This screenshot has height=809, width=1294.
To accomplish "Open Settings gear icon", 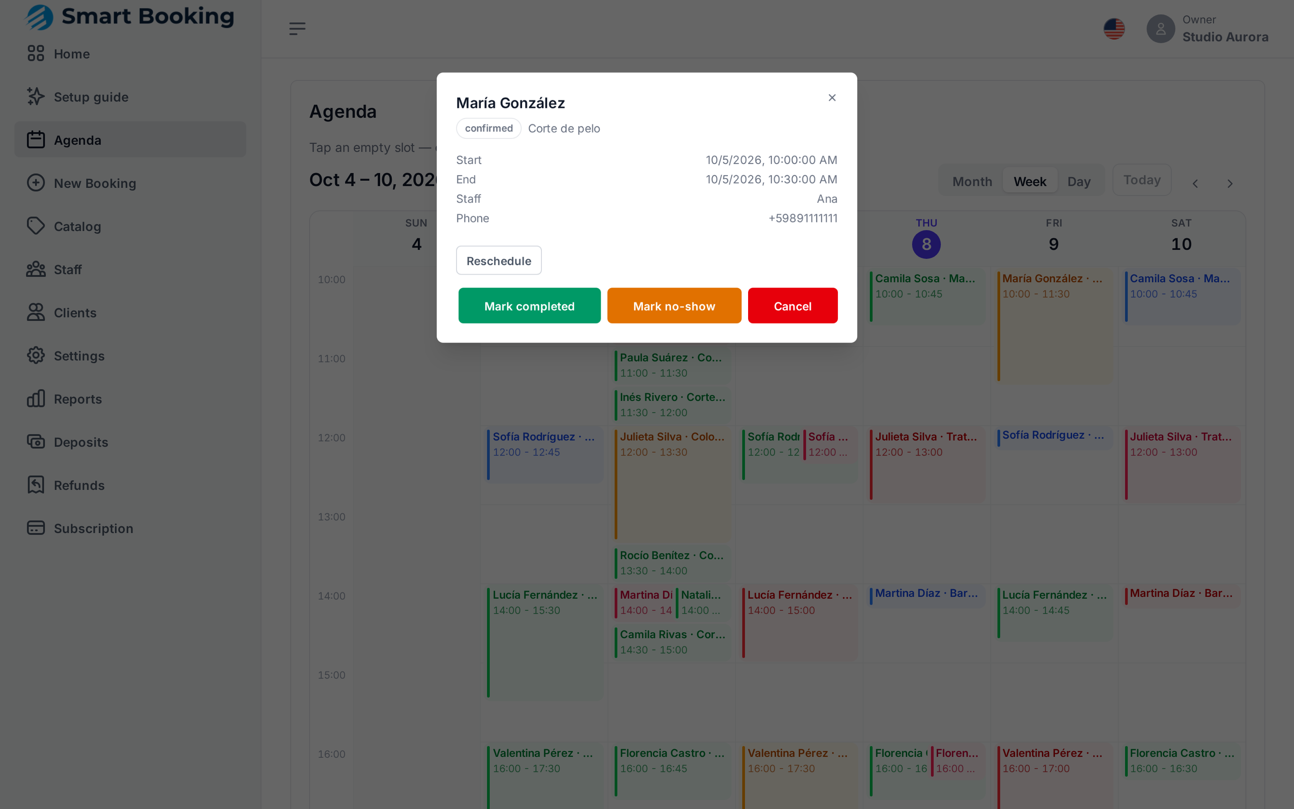I will (36, 356).
